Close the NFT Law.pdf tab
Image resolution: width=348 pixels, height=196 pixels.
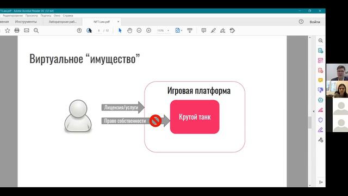click(x=119, y=22)
